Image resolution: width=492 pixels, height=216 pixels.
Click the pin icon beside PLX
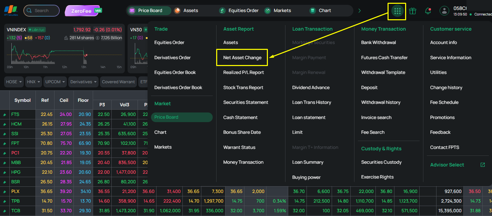(5, 192)
